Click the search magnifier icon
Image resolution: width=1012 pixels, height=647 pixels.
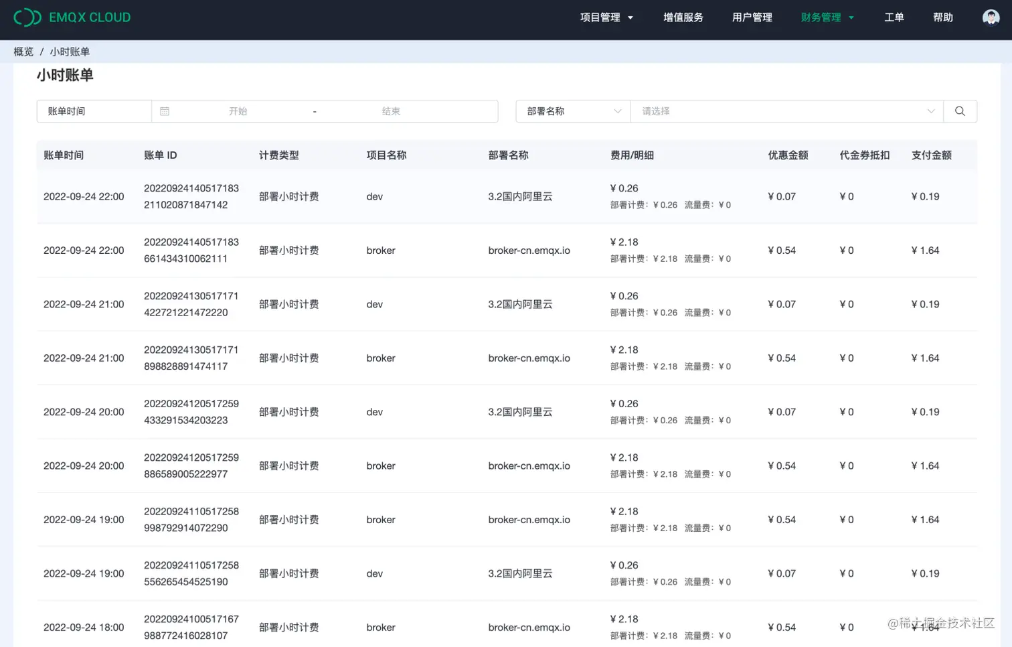[x=960, y=111]
